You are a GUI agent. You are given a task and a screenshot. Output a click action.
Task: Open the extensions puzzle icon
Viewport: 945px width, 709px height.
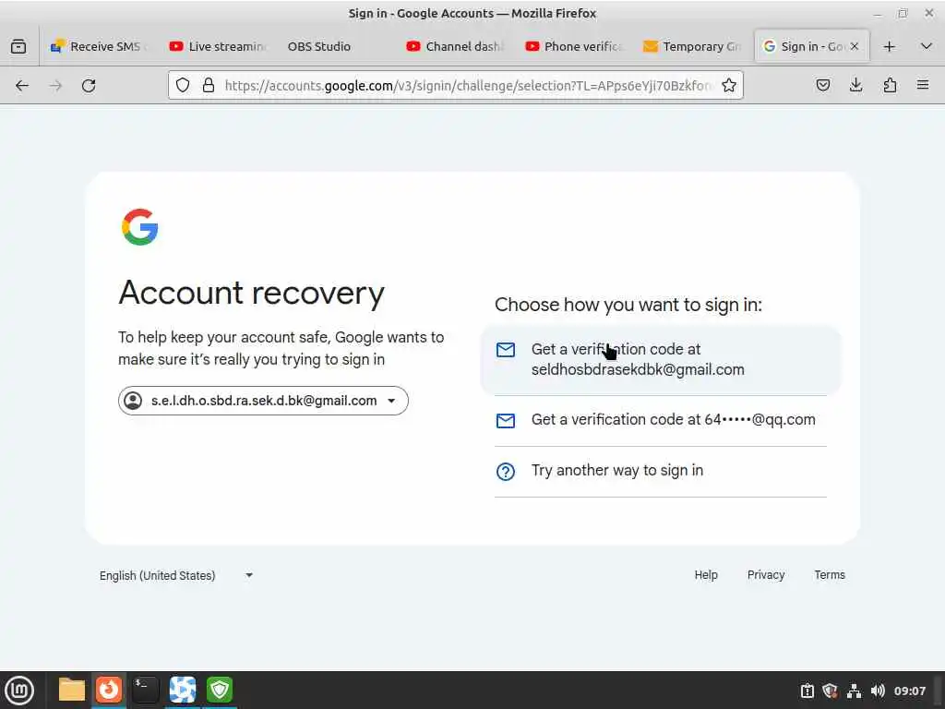890,86
